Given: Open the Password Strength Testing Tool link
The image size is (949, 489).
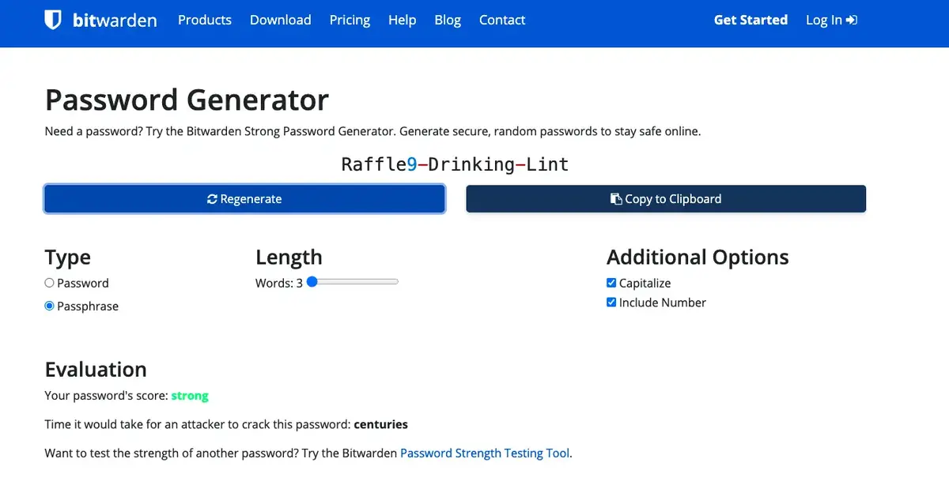Looking at the screenshot, I should click(x=485, y=453).
